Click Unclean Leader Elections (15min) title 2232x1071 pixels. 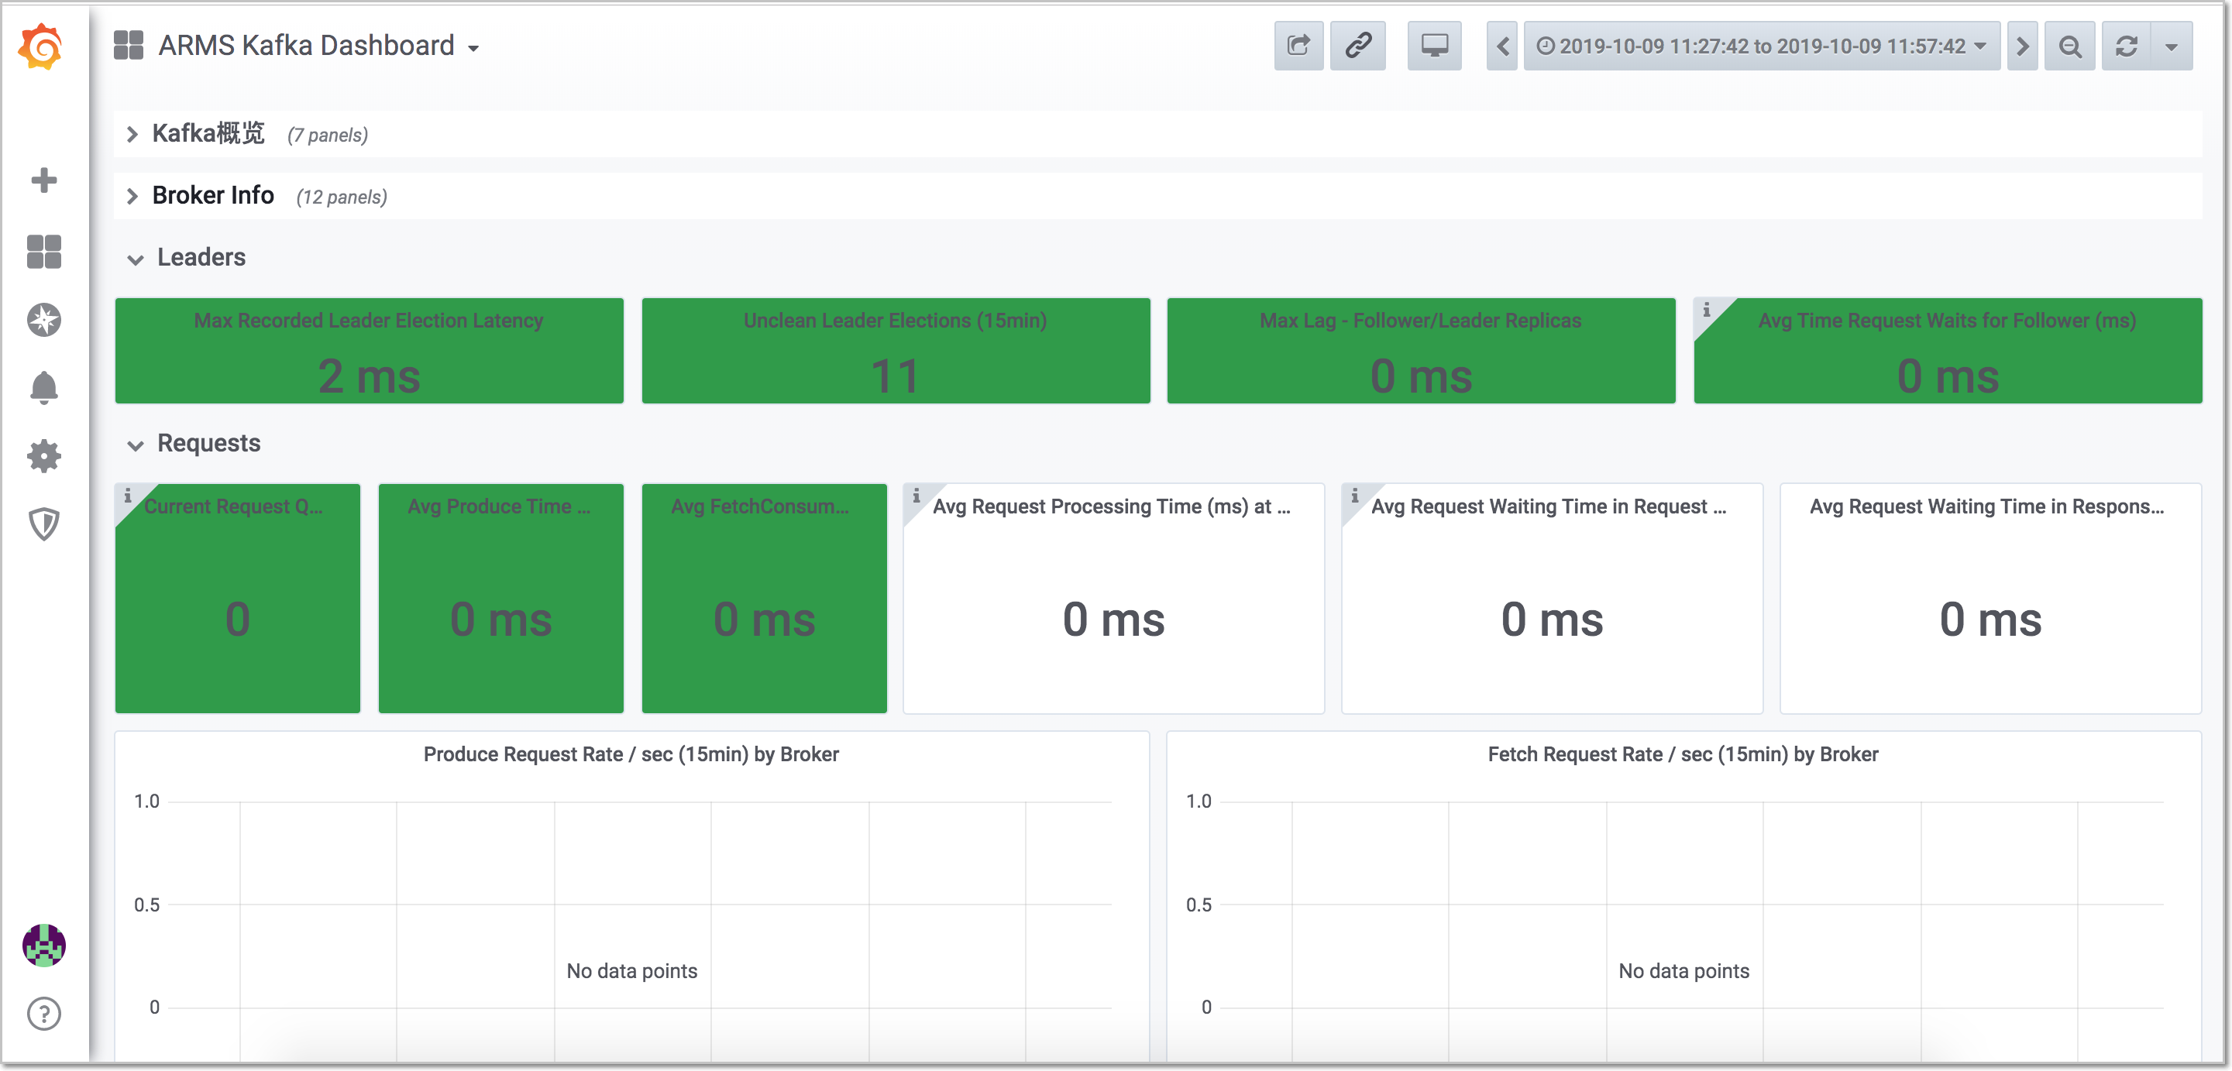point(896,321)
